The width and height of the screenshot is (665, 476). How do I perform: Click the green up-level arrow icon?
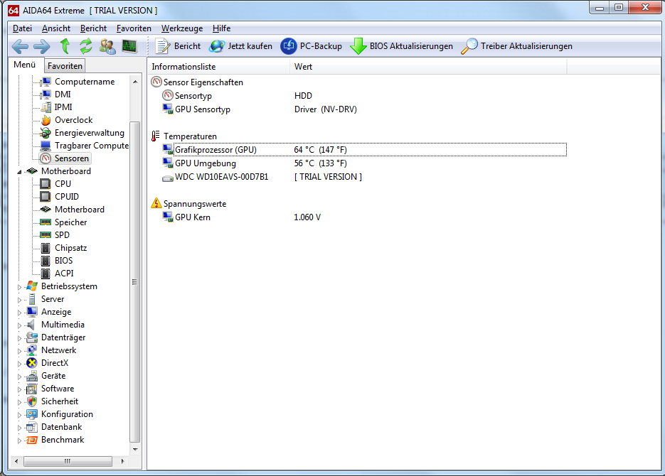coord(65,45)
